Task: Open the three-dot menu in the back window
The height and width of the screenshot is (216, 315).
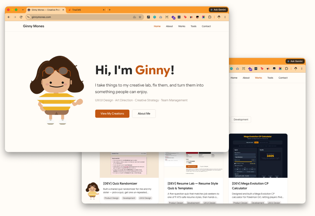Action: point(302,69)
